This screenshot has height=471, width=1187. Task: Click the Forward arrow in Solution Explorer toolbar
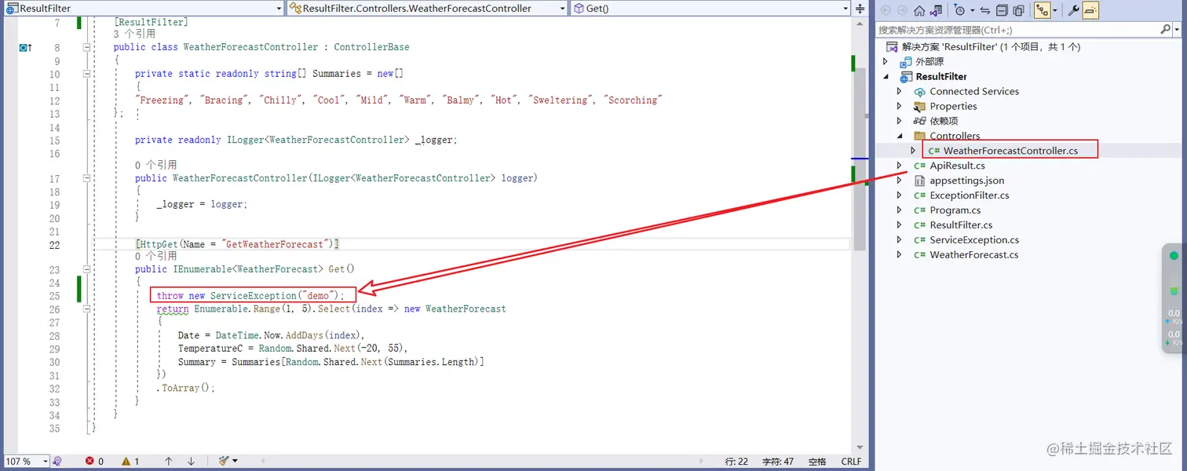(x=902, y=10)
